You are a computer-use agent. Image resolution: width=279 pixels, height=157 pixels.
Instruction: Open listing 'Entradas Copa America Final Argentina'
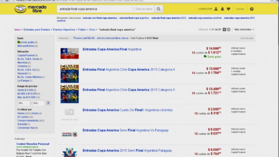(112, 50)
